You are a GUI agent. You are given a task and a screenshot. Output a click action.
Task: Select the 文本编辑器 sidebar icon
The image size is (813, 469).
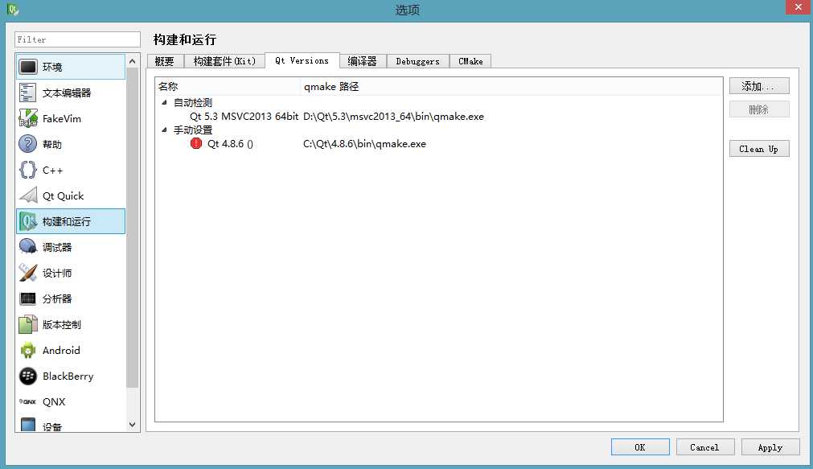[28, 93]
